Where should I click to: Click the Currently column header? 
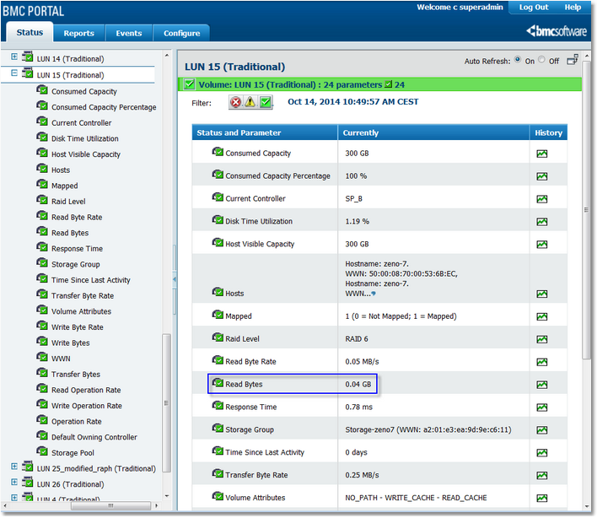point(433,133)
